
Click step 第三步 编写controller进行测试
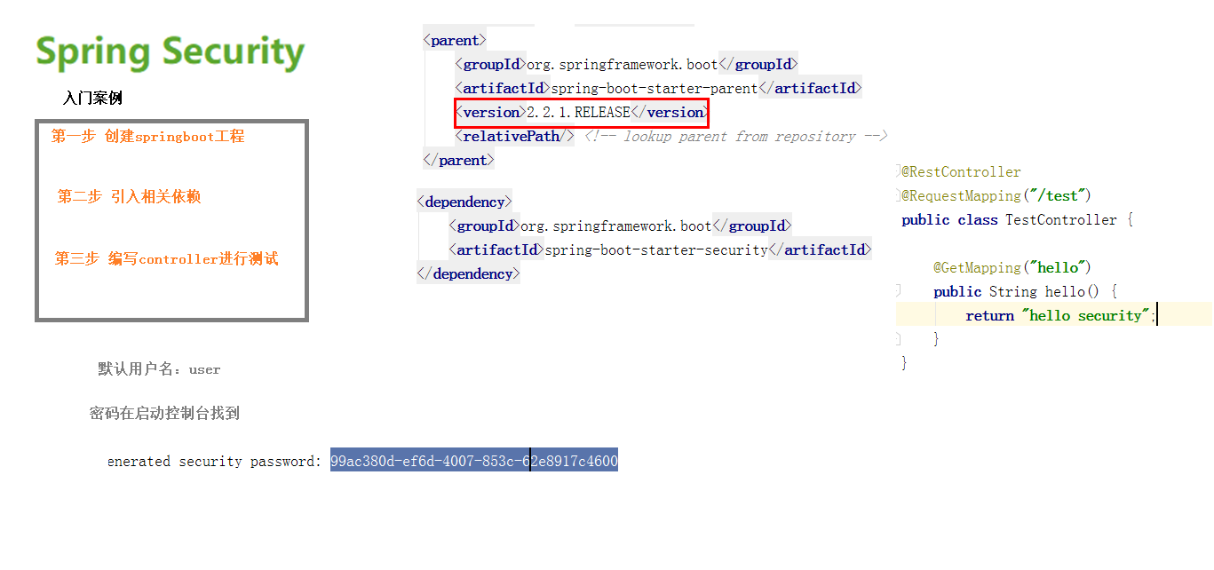tap(167, 259)
